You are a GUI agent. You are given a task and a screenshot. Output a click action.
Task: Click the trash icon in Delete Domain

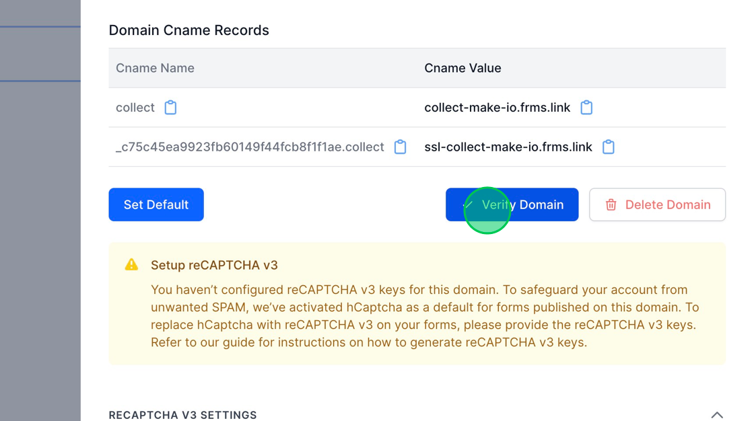(x=611, y=204)
